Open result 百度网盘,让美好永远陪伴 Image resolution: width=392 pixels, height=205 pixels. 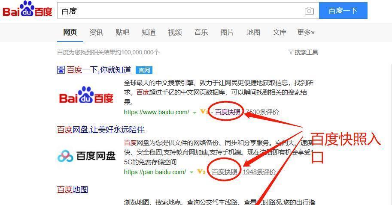[101, 130]
